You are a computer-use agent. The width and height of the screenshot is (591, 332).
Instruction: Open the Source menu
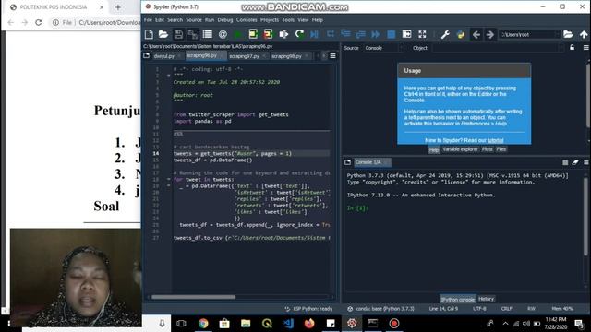point(194,19)
